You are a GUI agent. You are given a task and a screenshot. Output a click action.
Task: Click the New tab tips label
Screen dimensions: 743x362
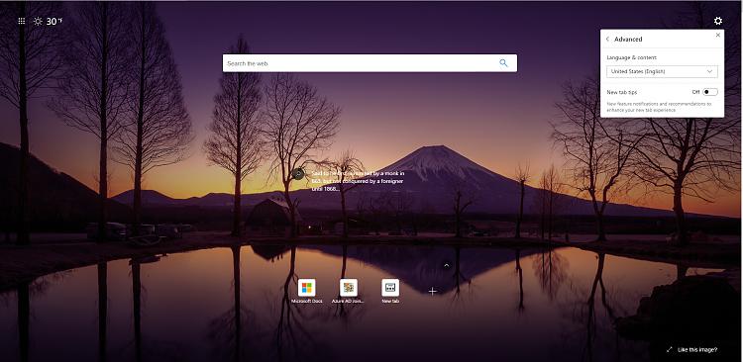622,92
